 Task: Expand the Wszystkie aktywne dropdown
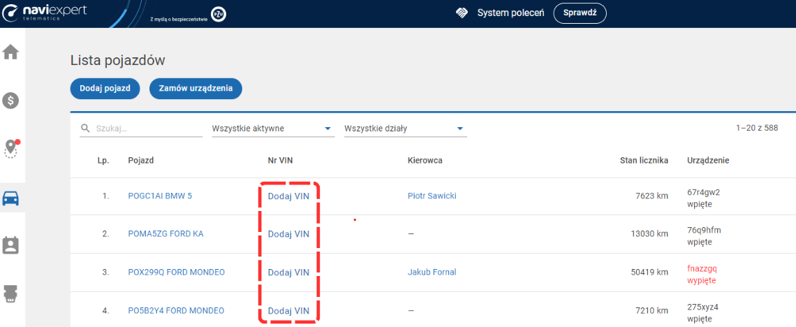(272, 129)
